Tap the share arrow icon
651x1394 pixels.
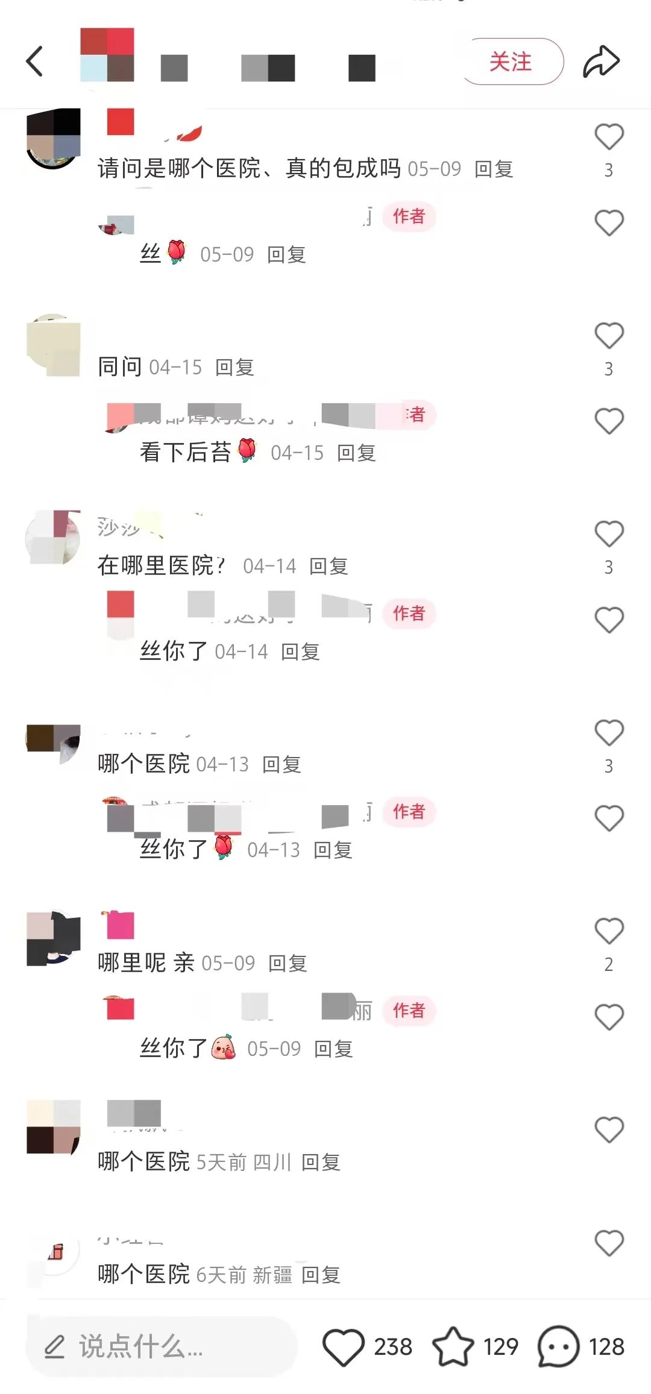(x=601, y=61)
